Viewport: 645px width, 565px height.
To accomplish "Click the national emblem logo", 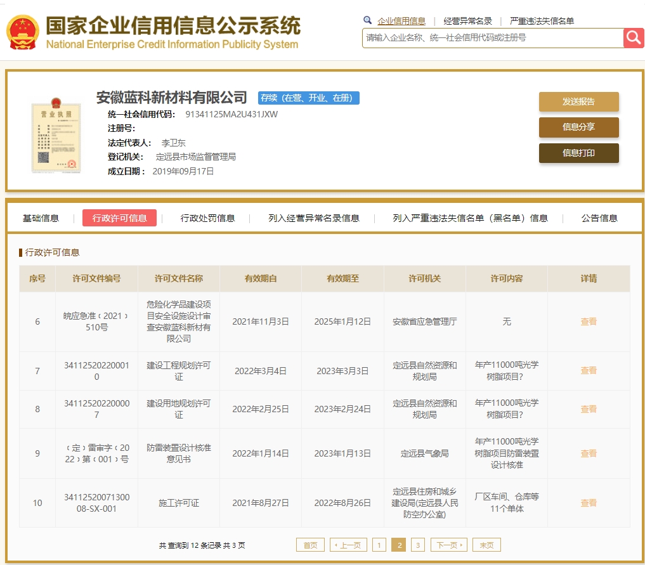I will pyautogui.click(x=23, y=32).
